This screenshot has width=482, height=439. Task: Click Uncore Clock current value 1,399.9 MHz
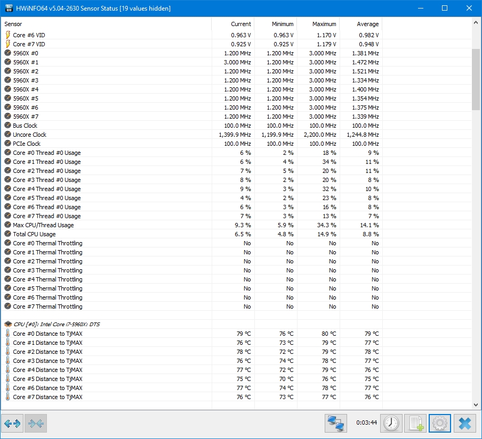click(235, 135)
